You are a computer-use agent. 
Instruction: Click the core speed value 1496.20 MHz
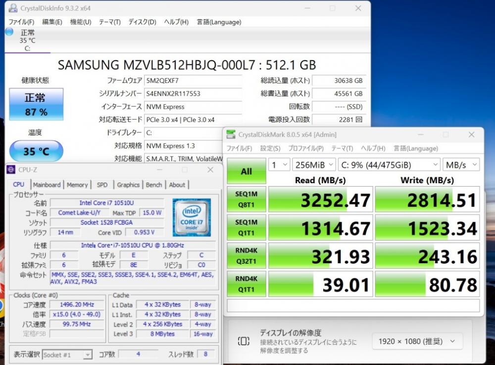(x=77, y=305)
